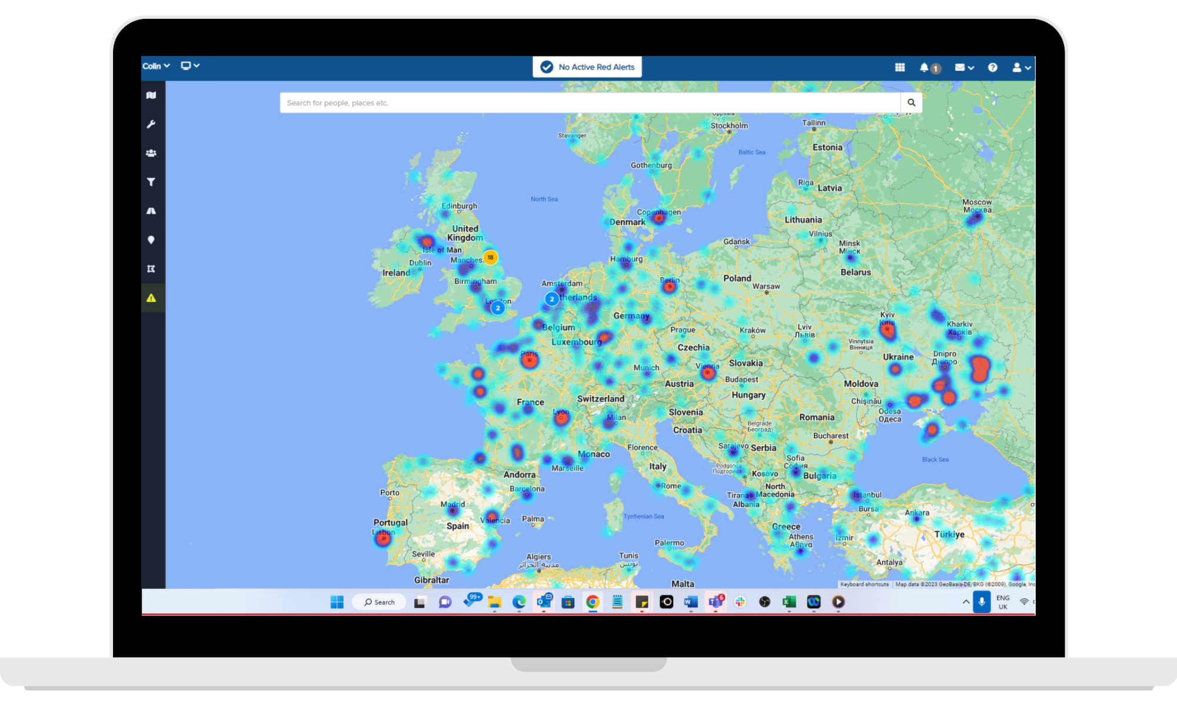Open Microsoft Store from the taskbar
Image resolution: width=1177 pixels, height=706 pixels.
click(x=568, y=602)
